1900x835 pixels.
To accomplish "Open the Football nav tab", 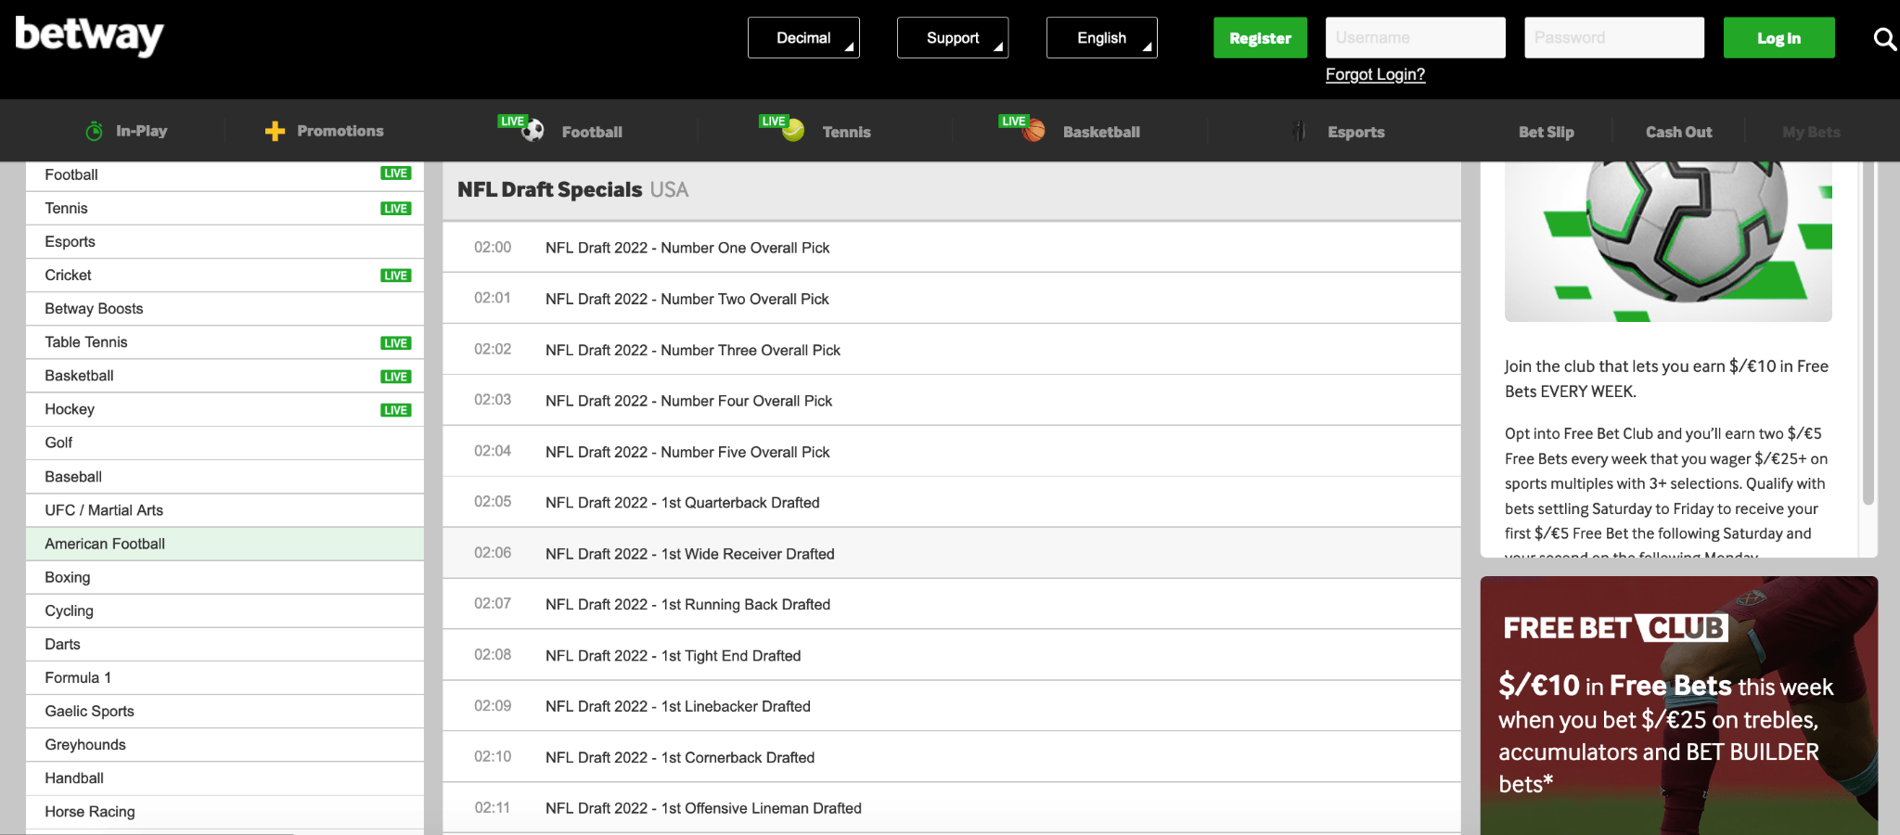I will tap(592, 133).
